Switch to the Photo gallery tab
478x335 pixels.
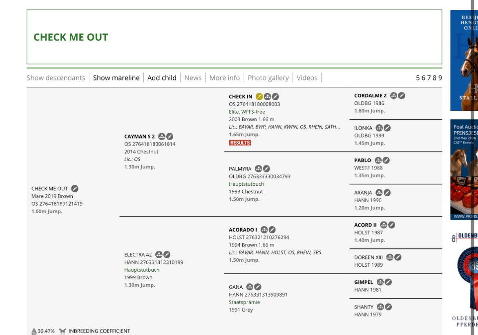click(268, 78)
